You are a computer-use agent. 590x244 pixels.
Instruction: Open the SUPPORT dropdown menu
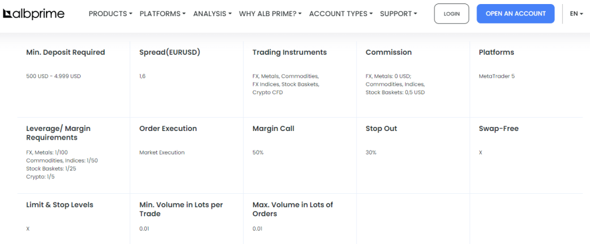[399, 14]
